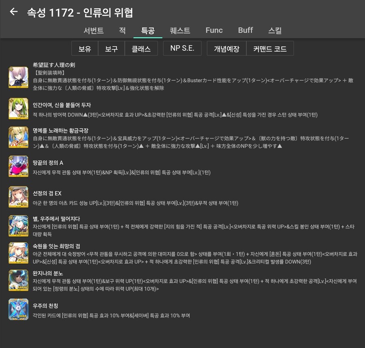Select the 커맨드 코드 button
Viewport: 365px width, 348px height.
[x=271, y=48]
